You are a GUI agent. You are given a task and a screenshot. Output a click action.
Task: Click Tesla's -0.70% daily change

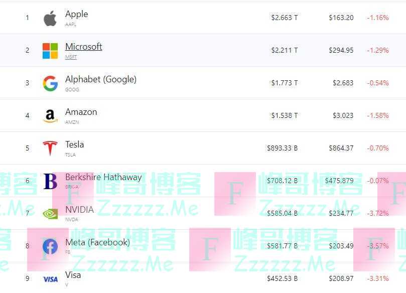click(x=378, y=148)
